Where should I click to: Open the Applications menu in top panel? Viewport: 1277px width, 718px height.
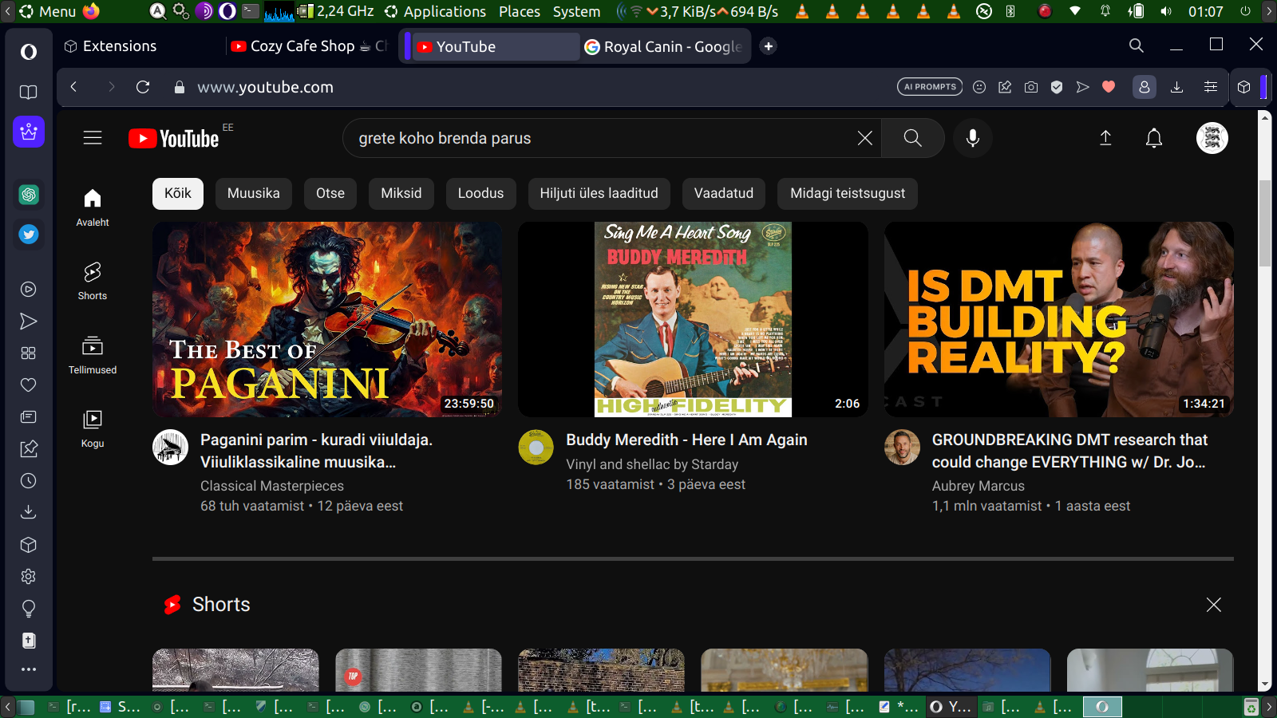[x=444, y=11]
